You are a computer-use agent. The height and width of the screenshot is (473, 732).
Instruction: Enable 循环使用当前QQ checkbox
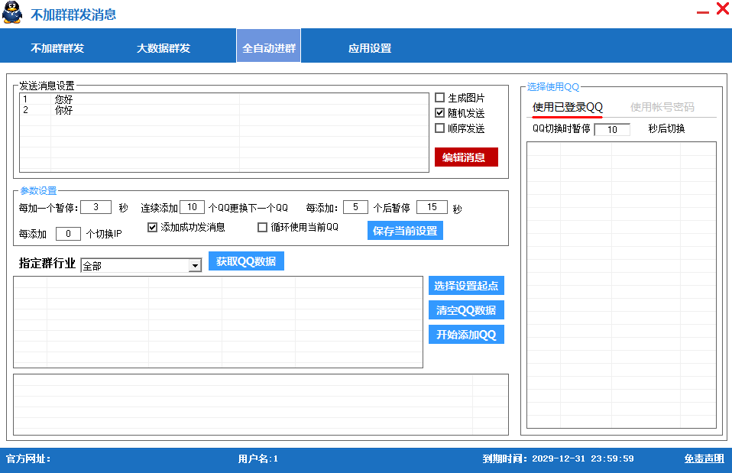[x=262, y=228]
